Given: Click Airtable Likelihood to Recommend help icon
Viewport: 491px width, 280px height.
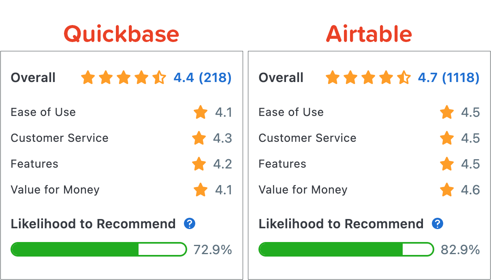Looking at the screenshot, I should tap(438, 224).
